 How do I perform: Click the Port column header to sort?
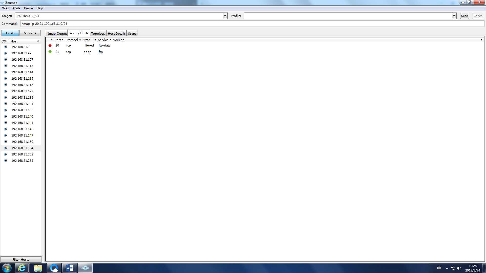tap(58, 40)
